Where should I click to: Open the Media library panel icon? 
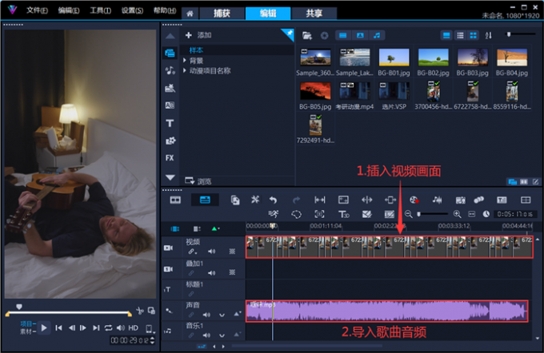[170, 53]
